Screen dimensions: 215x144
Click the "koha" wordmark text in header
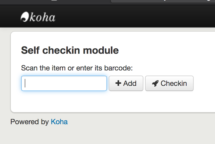42,17
